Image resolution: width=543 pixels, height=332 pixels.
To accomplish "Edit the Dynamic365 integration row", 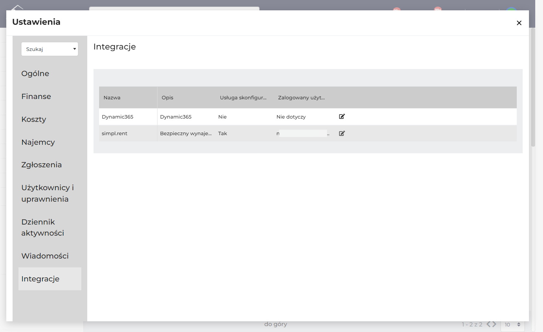I will pyautogui.click(x=342, y=116).
